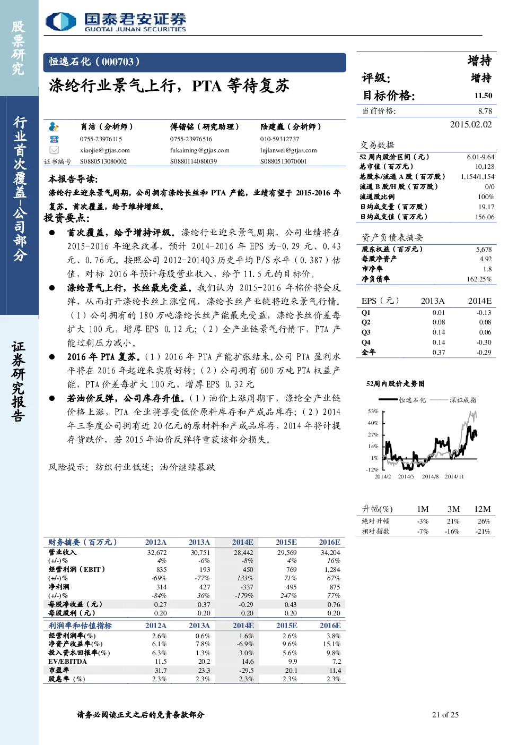The height and width of the screenshot is (745, 526).
Task: Click phone number 010-59312737
Action: (280, 139)
